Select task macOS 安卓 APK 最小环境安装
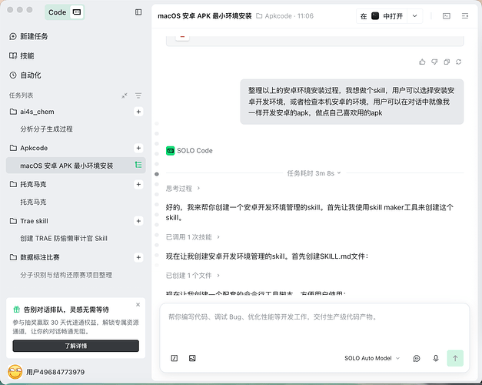Viewport: 482px width, 385px height. [x=75, y=166]
